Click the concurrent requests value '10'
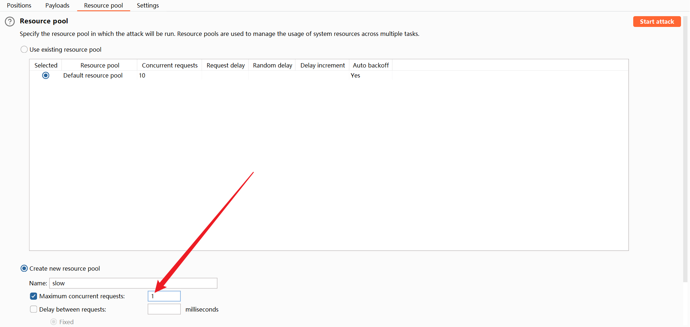 pos(142,75)
